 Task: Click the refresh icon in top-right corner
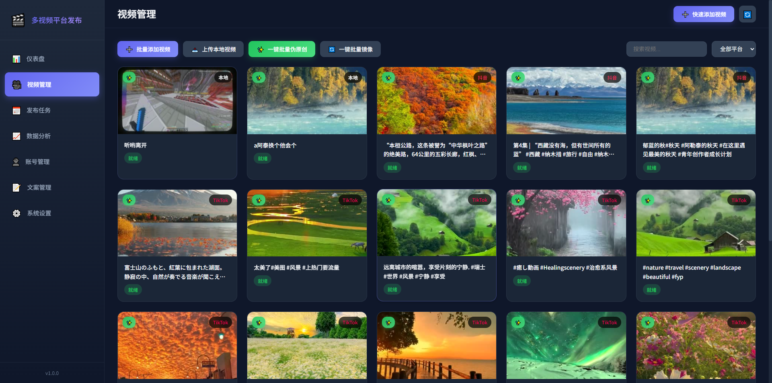(747, 14)
